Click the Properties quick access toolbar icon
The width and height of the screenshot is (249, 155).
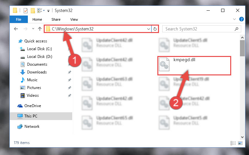point(25,11)
